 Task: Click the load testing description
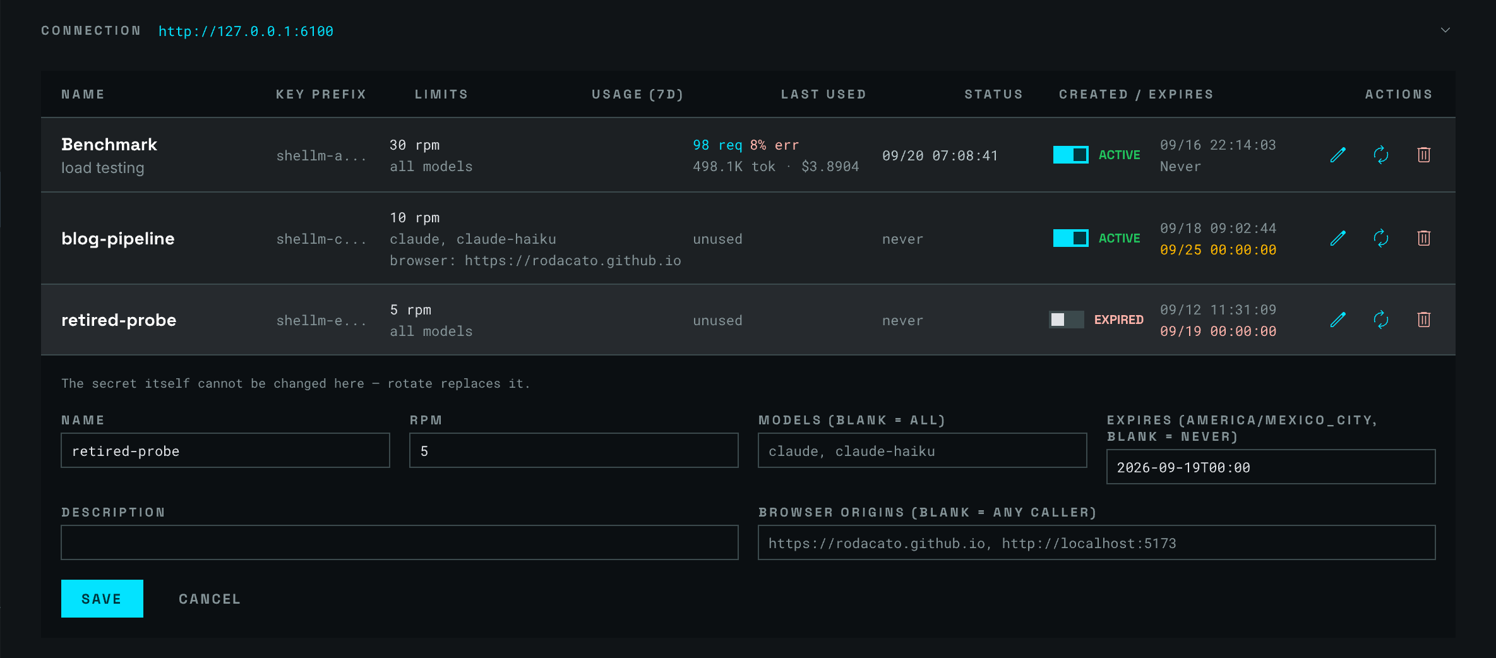point(103,167)
